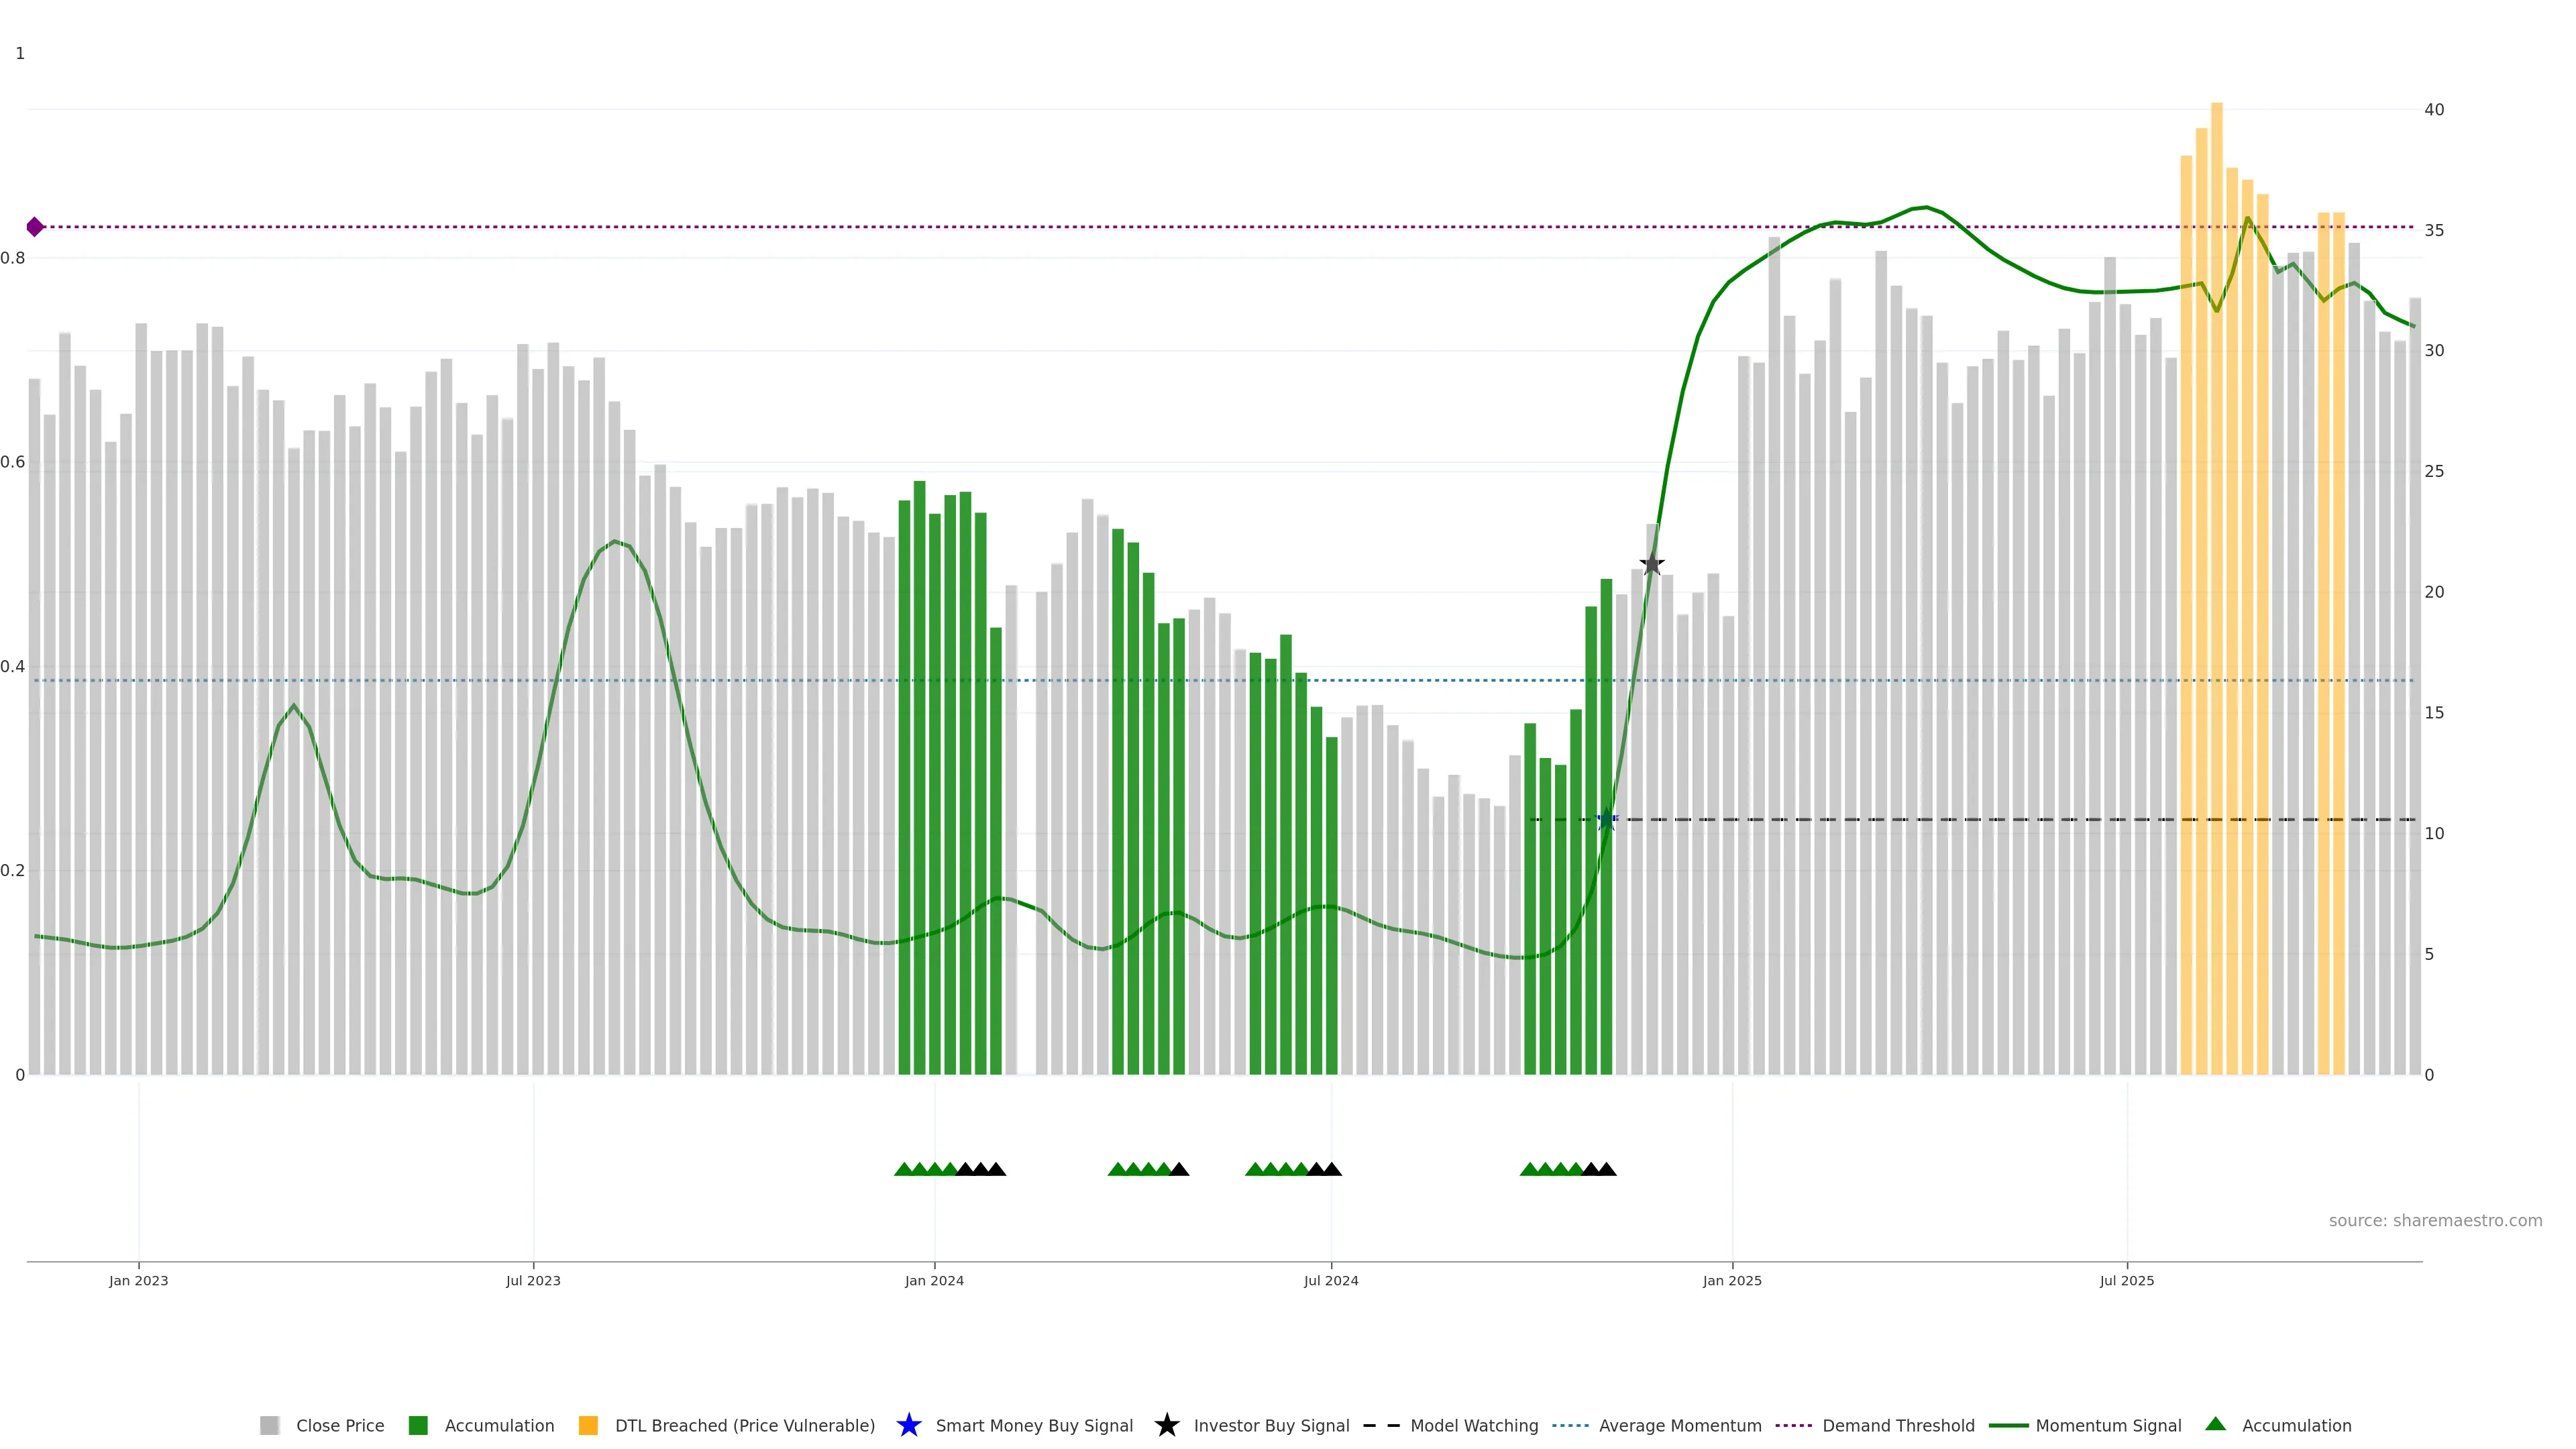Click the 40 label on the right axis
The image size is (2576, 1449).
pyautogui.click(x=2434, y=110)
